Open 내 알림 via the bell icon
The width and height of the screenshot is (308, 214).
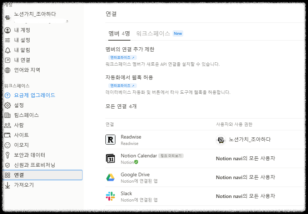8,50
